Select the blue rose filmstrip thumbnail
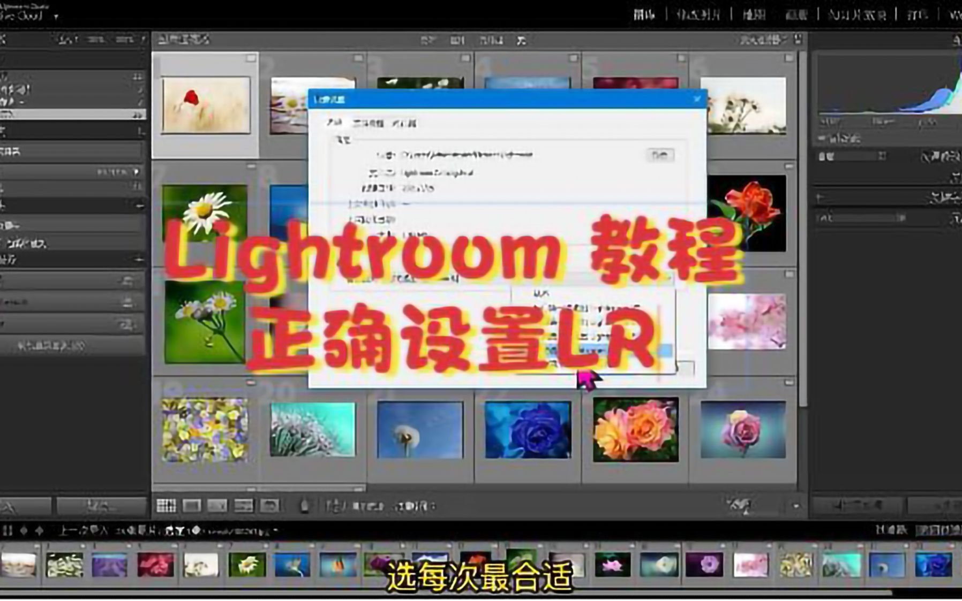Screen dimensions: 962x601 pos(933,565)
